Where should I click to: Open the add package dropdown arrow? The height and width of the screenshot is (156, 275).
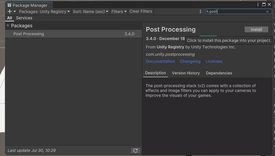pyautogui.click(x=15, y=12)
